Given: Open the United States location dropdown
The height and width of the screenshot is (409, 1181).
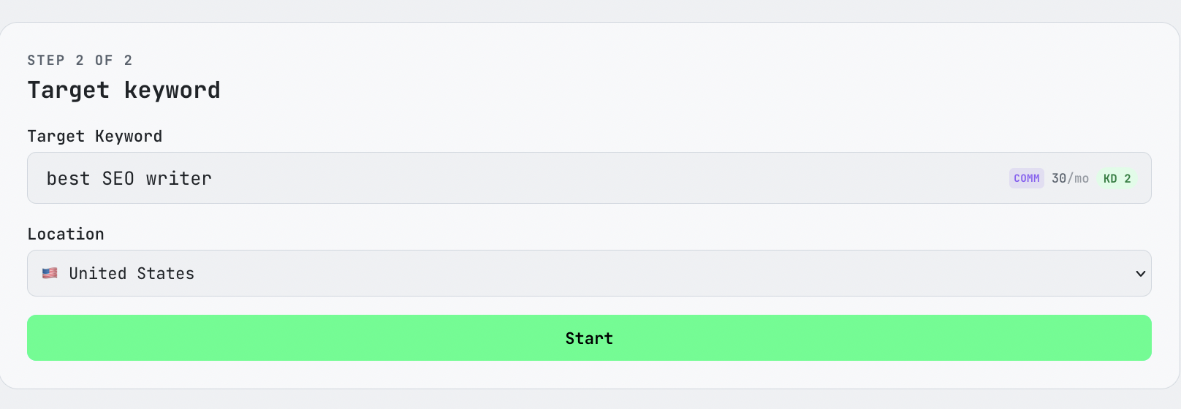Looking at the screenshot, I should coord(588,273).
